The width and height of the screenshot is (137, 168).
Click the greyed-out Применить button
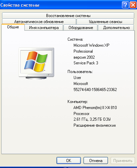tap(123, 160)
